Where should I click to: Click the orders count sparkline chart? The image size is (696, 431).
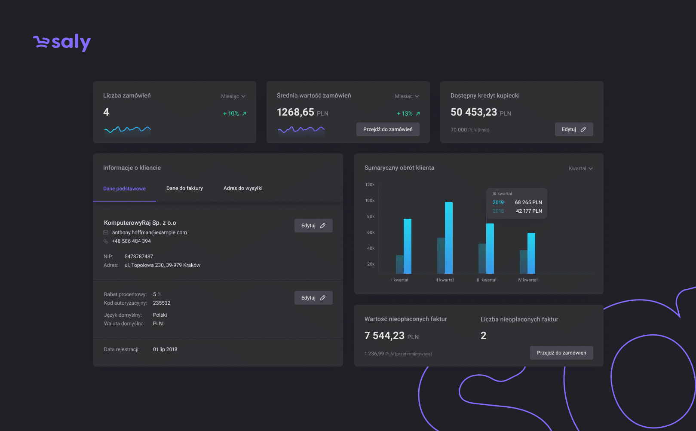(x=128, y=130)
